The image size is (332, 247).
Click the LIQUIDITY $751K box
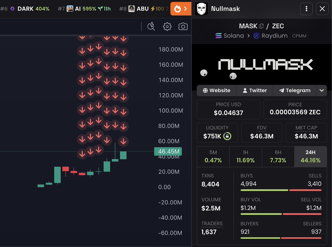(x=217, y=133)
